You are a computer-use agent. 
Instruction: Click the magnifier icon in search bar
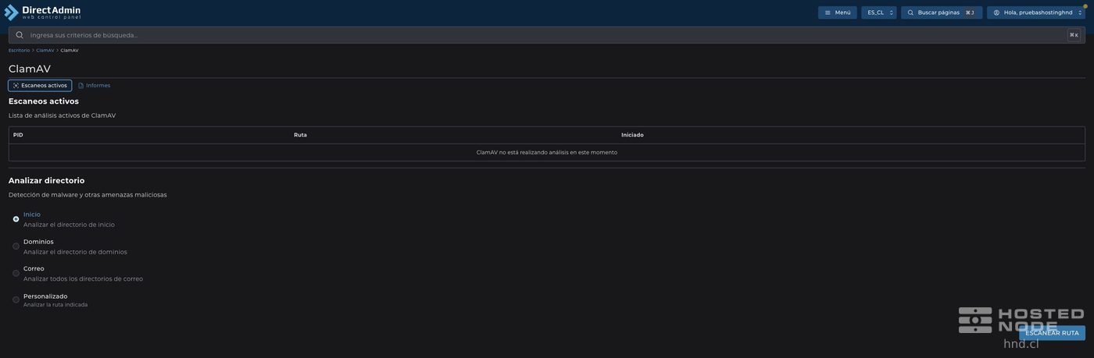coord(20,35)
